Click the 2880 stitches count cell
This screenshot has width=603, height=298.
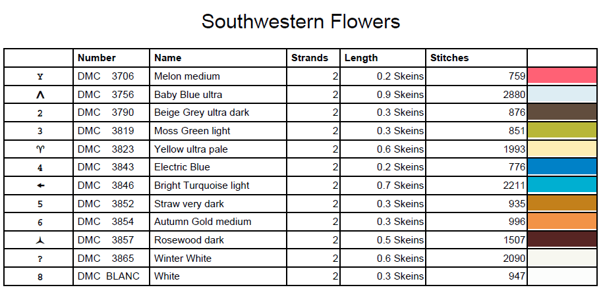click(513, 95)
